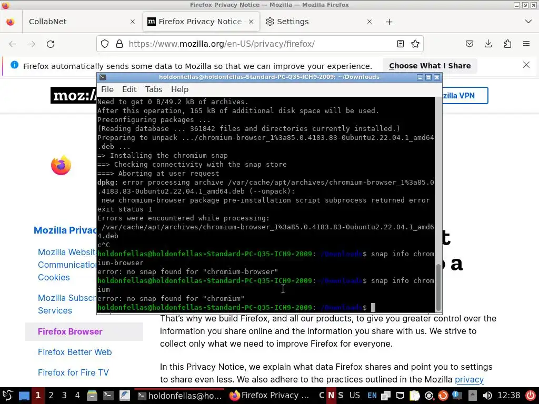539x404 pixels.
Task: Open a new tab with plus icon
Action: click(389, 22)
